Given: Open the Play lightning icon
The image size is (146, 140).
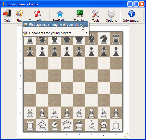Looking at the screenshot, I should (x=19, y=14).
